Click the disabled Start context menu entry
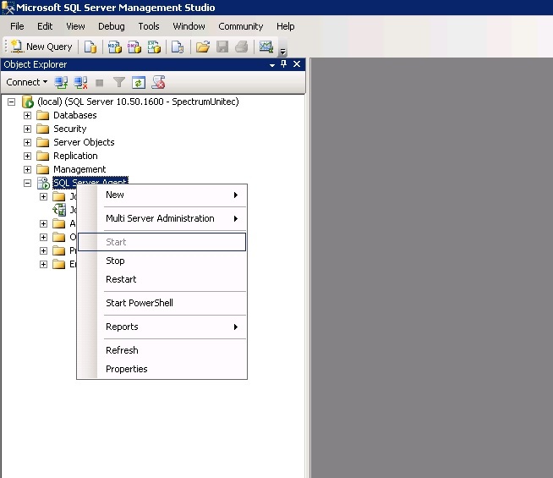 (162, 242)
